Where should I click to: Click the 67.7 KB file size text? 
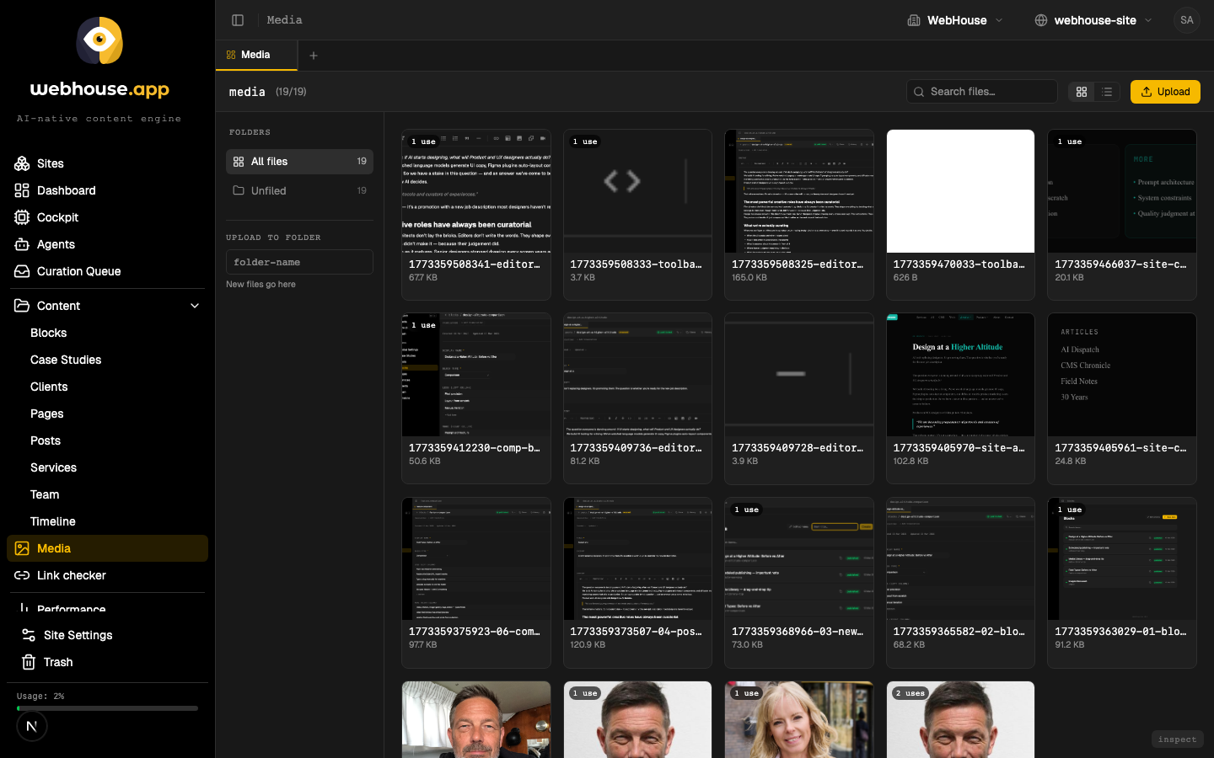tap(423, 277)
